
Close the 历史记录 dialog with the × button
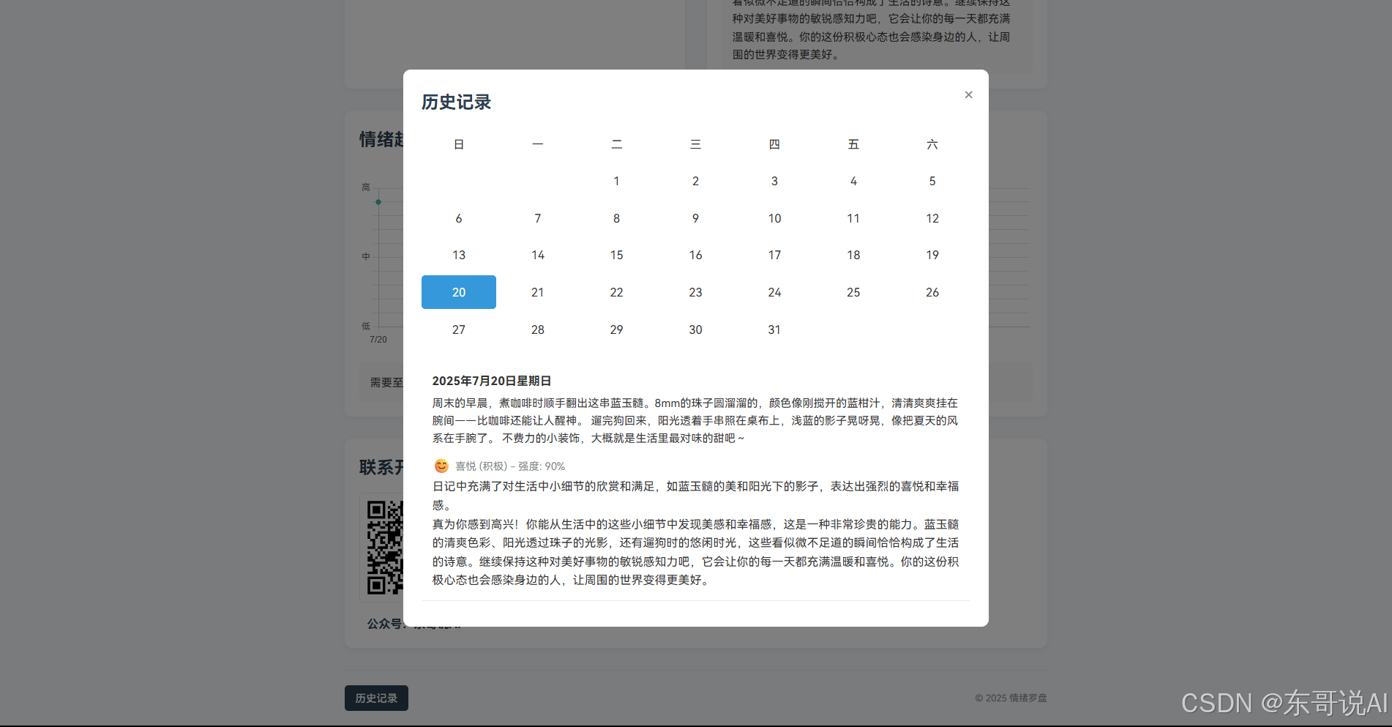(x=968, y=94)
